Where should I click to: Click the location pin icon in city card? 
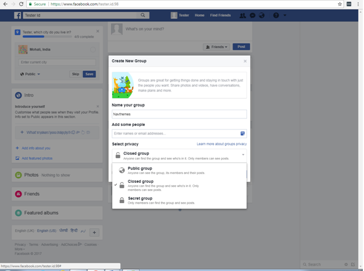point(17,32)
